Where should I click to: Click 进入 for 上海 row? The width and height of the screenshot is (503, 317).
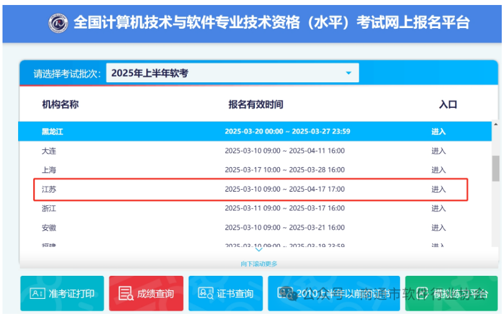[x=438, y=170]
